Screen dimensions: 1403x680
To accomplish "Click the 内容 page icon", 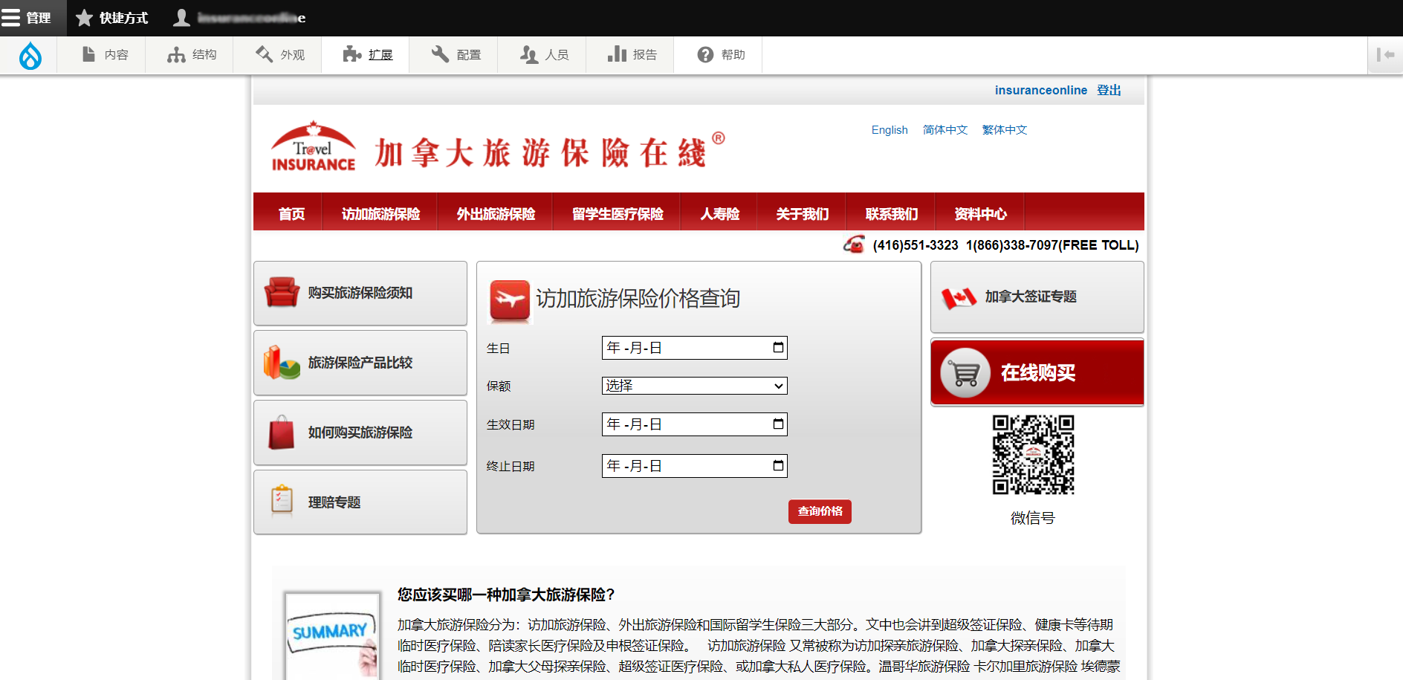I will 88,54.
